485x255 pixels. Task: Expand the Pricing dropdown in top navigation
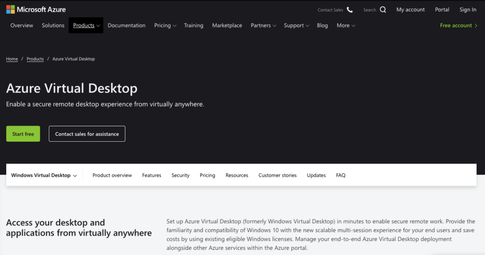click(165, 26)
